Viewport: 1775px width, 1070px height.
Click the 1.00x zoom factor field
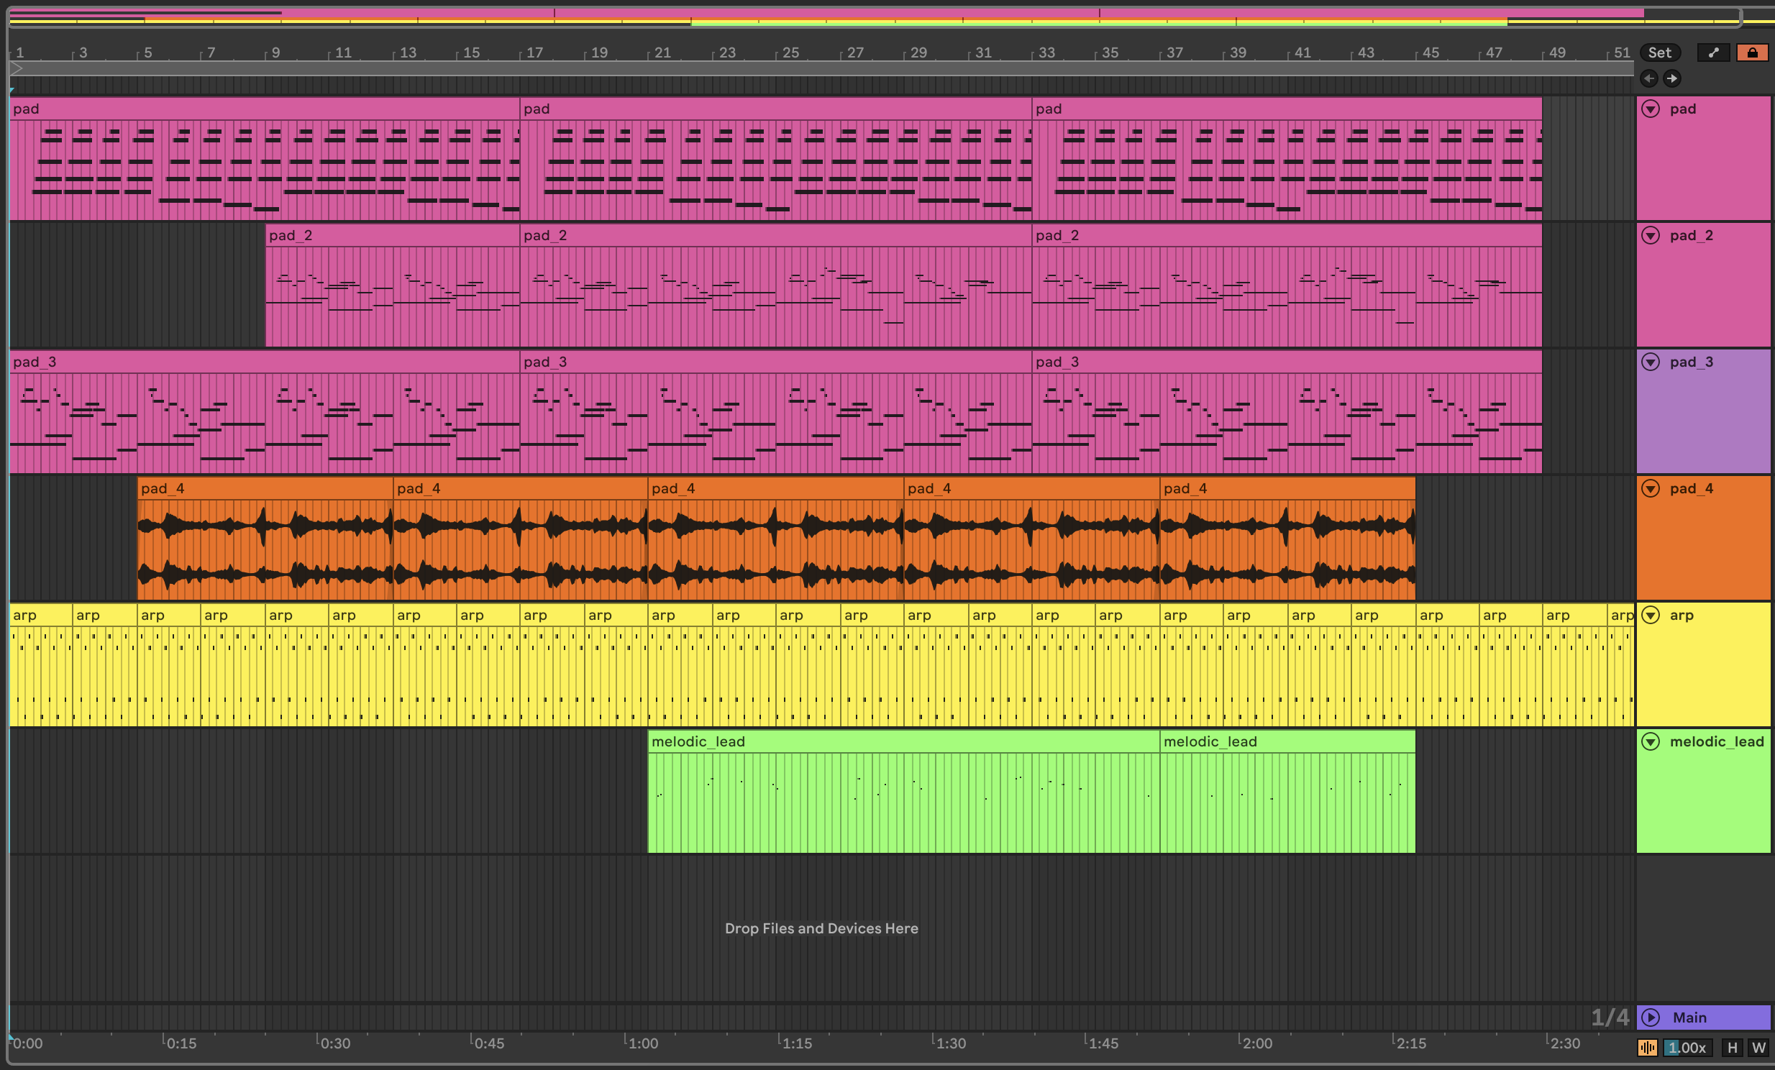click(x=1687, y=1048)
